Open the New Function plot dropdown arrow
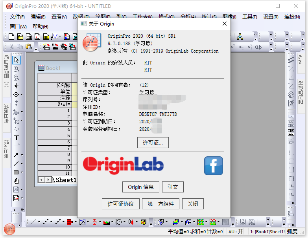308x238 pixels. pyautogui.click(x=60, y=37)
